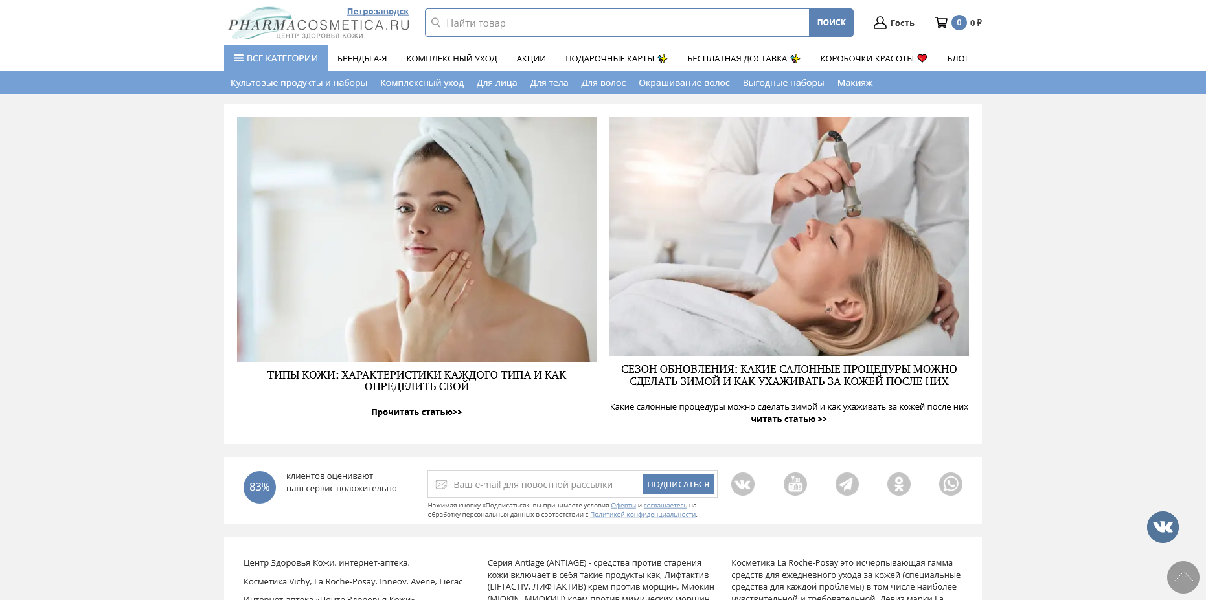Image resolution: width=1206 pixels, height=600 pixels.
Task: Open КОМПЛЕКСНЫЙ УХОД in main menu
Action: click(x=451, y=58)
